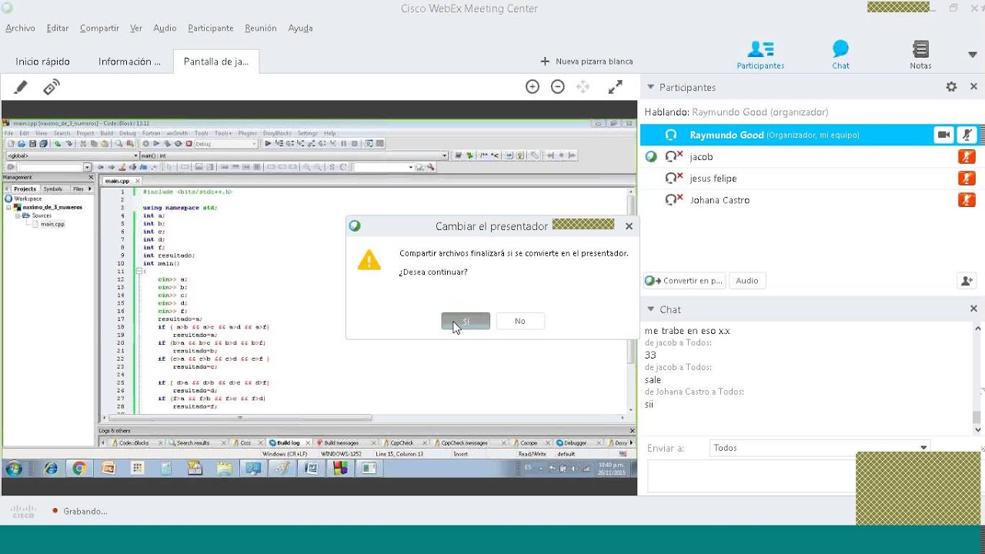Confirm with the Sí button
Screen dimensions: 985x554
click(466, 321)
